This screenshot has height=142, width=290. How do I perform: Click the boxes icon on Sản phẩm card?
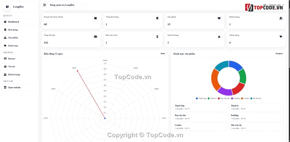coord(219,18)
